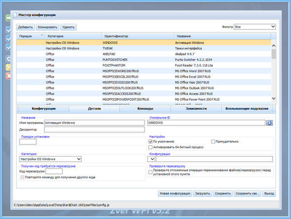Click the yellow icon in left sidebar
Screen dimensions: 291x219
tap(8, 67)
